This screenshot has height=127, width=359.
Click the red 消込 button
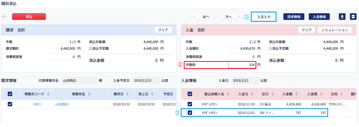pyautogui.click(x=29, y=17)
